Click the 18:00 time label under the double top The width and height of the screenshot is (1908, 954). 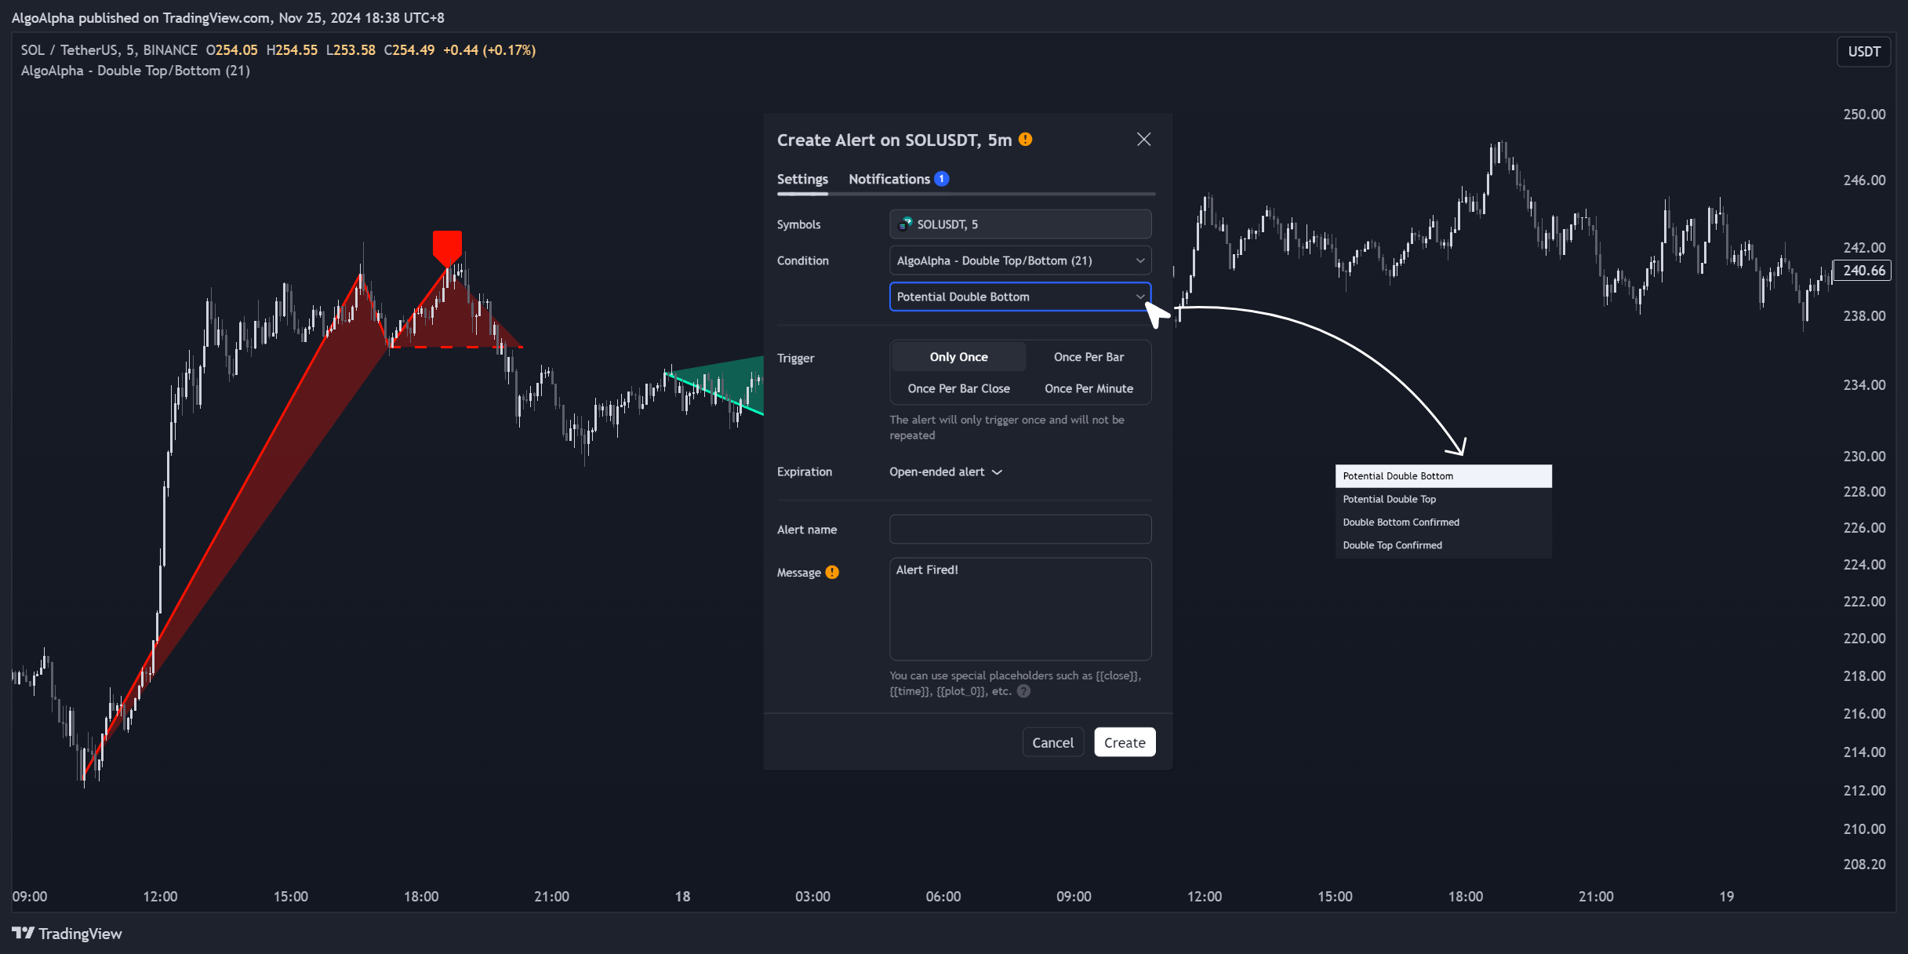(421, 896)
